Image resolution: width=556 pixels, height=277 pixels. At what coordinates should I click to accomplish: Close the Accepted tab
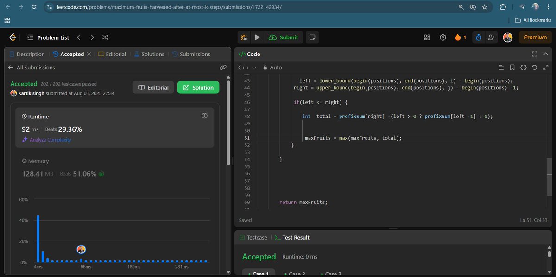pos(89,54)
